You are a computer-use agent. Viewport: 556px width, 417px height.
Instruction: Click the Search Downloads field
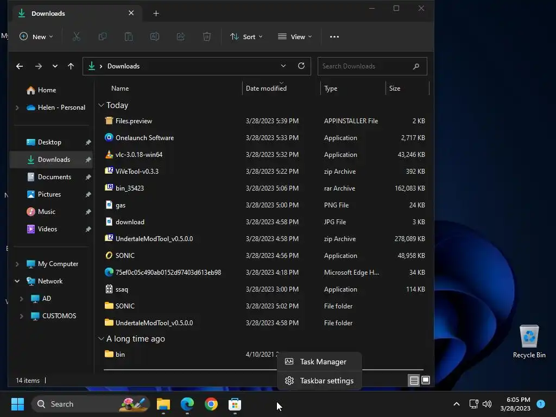click(372, 66)
